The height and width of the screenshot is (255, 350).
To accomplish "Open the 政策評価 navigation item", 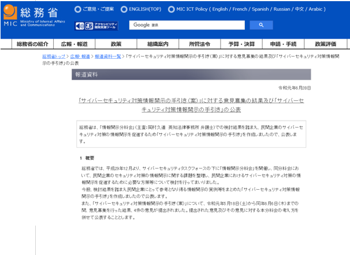I will (325, 44).
